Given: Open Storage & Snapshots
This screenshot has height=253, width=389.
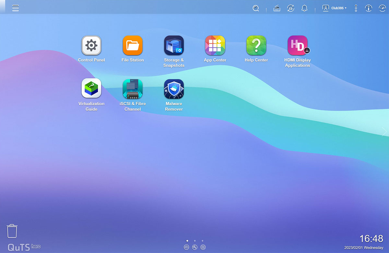Looking at the screenshot, I should point(174,46).
